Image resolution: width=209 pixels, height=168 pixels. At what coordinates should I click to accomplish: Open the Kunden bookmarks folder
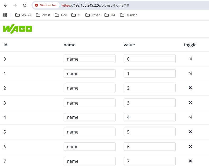129,15
